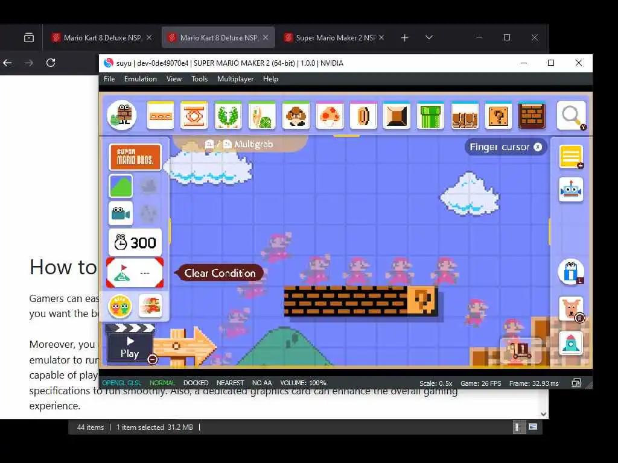Image resolution: width=618 pixels, height=463 pixels.
Task: Select the bridge item in palette
Action: [465, 116]
